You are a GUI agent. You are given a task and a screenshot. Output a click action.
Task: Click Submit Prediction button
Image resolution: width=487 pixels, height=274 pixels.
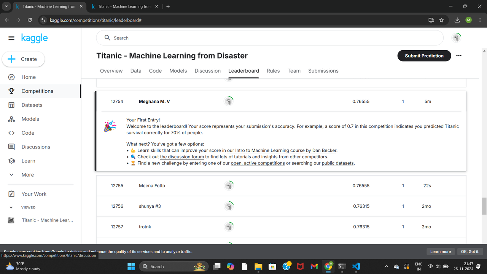[424, 56]
